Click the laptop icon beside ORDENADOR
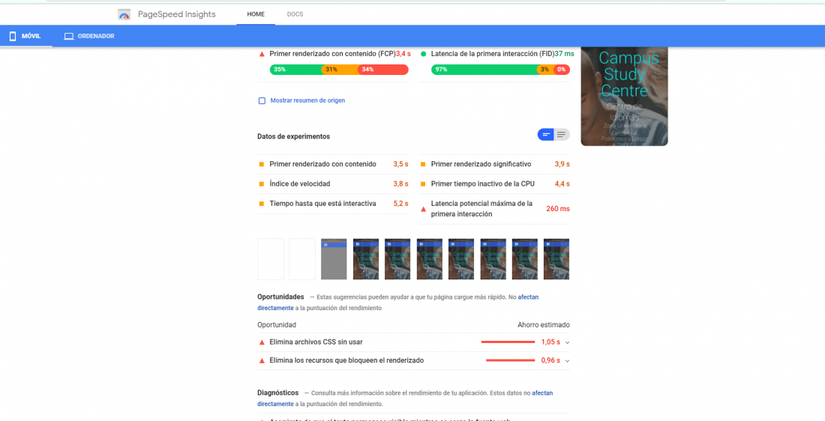Viewport: 825px width, 421px height. pyautogui.click(x=68, y=36)
